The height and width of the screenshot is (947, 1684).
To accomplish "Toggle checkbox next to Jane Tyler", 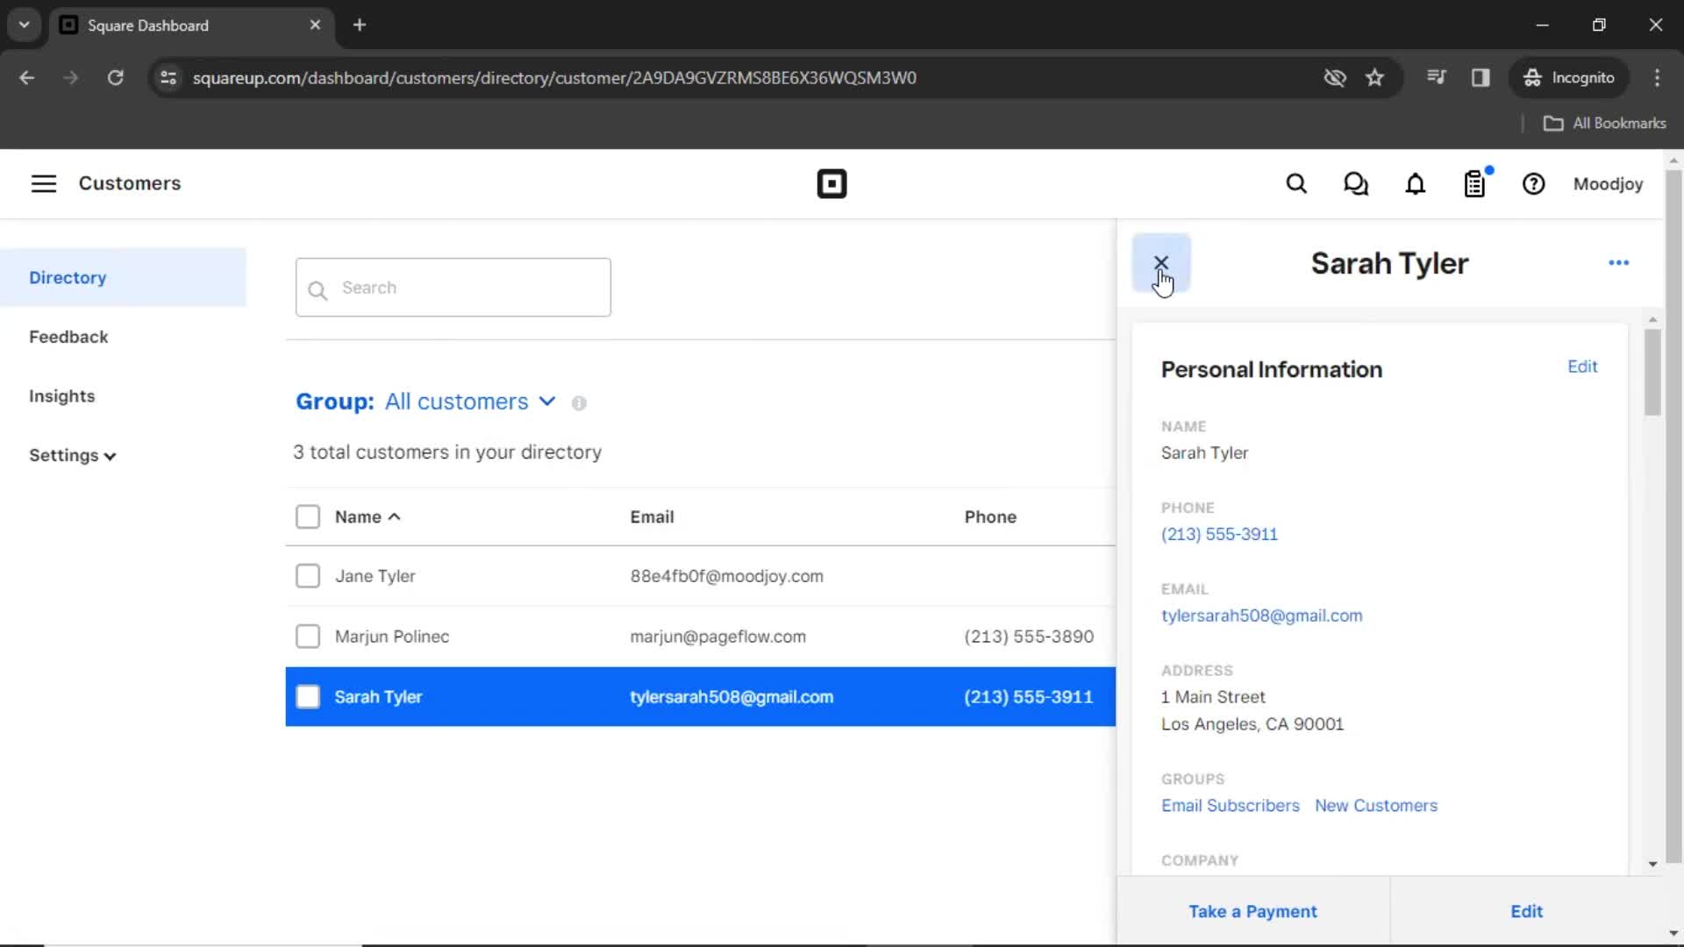I will pyautogui.click(x=308, y=576).
